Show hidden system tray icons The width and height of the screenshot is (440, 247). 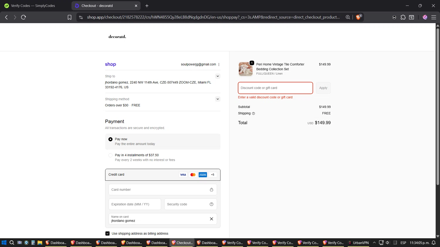[374, 243]
